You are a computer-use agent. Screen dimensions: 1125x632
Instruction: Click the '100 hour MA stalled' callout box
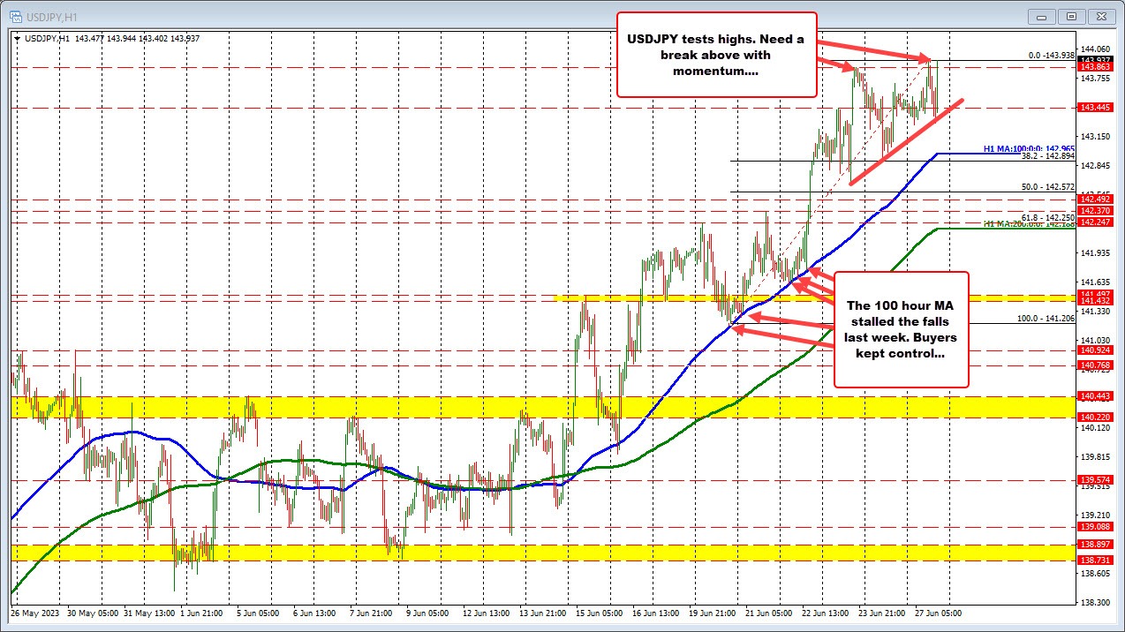pos(901,329)
